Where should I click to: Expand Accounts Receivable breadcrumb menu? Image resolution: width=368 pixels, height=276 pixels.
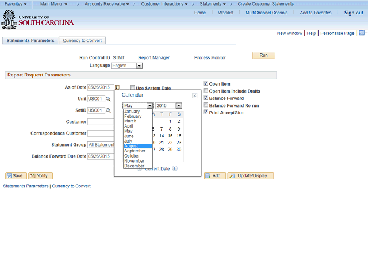tap(107, 4)
